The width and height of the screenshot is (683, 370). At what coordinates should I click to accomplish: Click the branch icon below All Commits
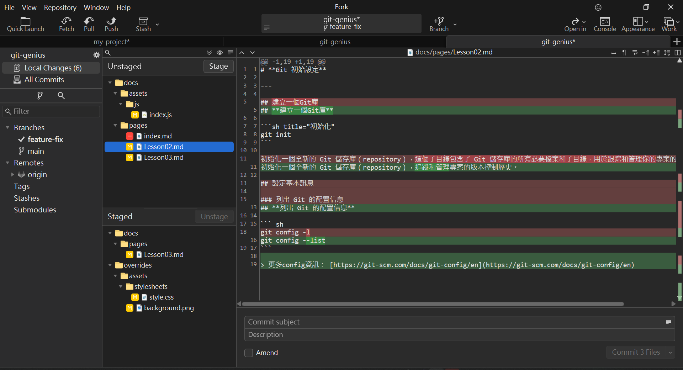(40, 95)
